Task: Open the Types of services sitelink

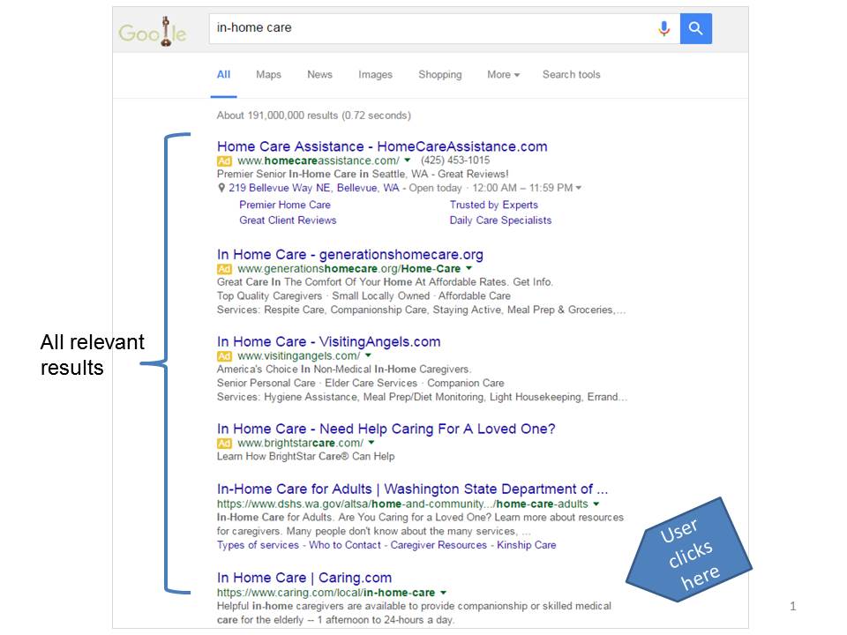Action: coord(258,545)
